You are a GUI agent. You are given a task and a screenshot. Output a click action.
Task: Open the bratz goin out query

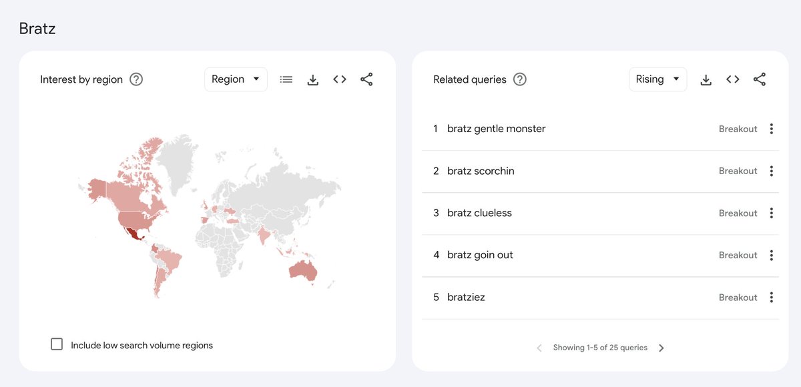click(480, 255)
